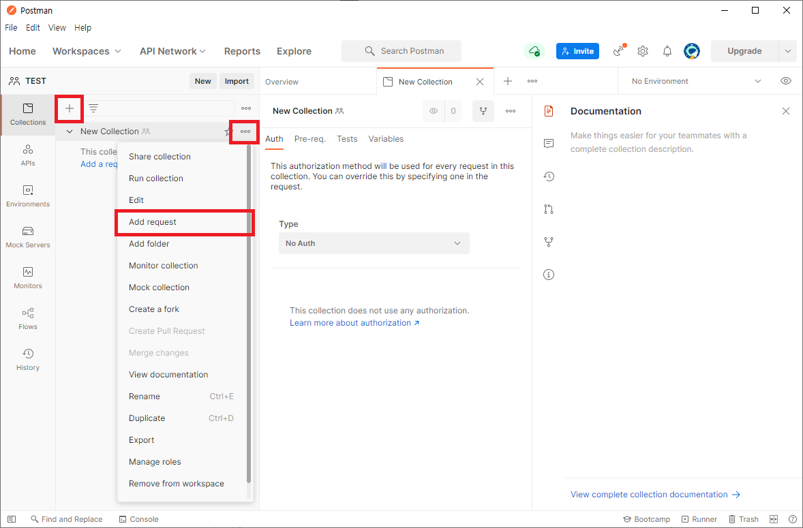Click the New button
This screenshot has height=528, width=803.
pos(203,81)
